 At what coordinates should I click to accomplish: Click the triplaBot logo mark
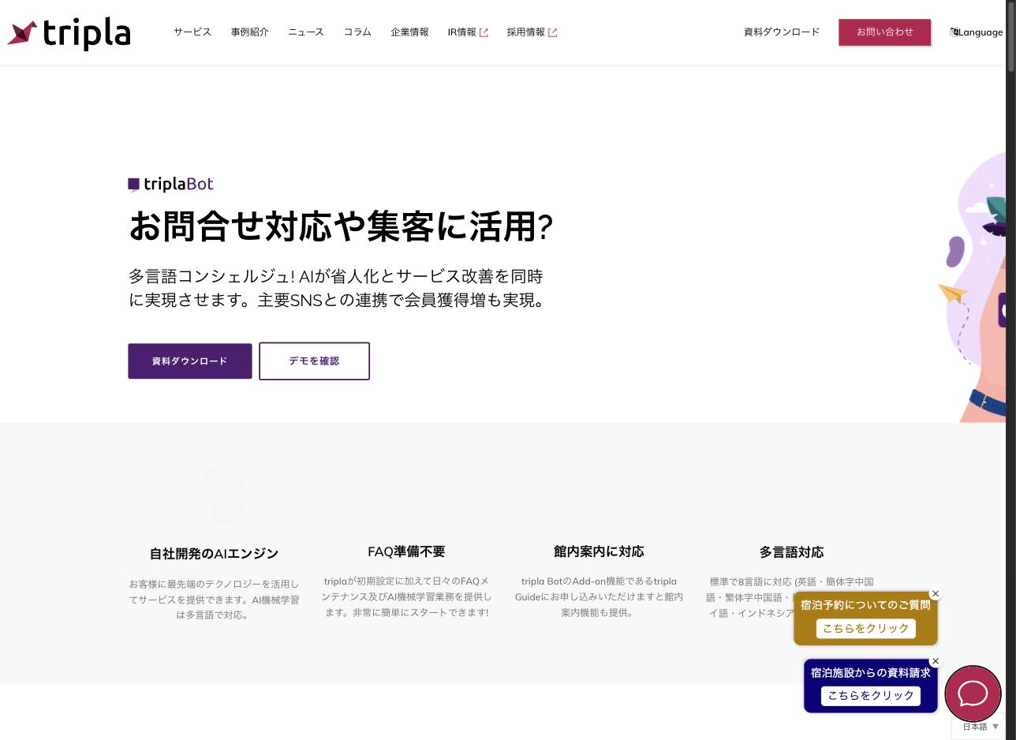pos(133,185)
